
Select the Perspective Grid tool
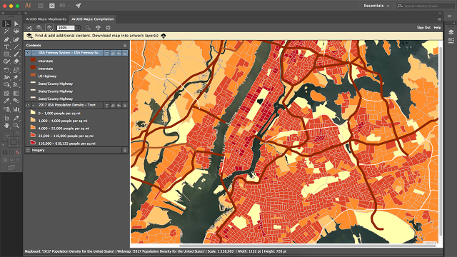pos(16,85)
